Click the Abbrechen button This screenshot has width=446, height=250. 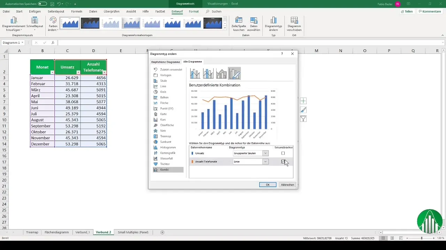(287, 185)
